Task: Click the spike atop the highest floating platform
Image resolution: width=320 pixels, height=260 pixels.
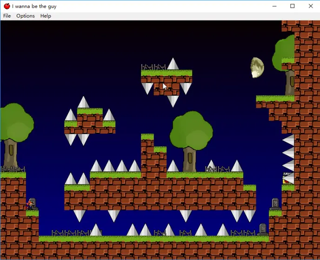Action: [x=173, y=64]
